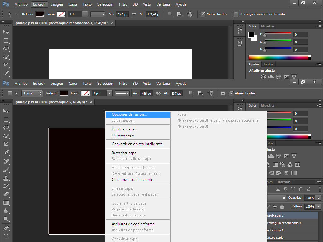Click Relleno fill swatch in top options bar
This screenshot has height=242, width=323.
tap(39, 14)
